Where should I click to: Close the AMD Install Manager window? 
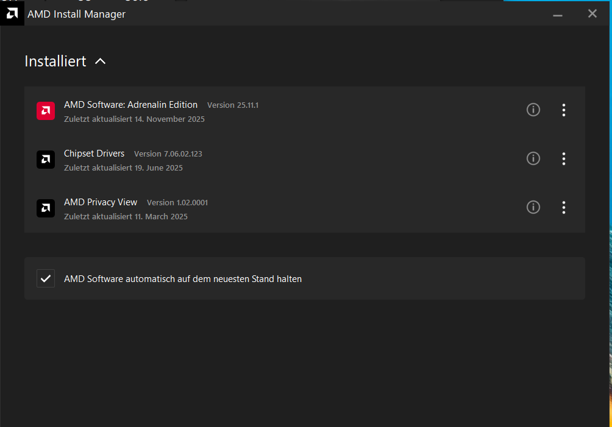592,13
